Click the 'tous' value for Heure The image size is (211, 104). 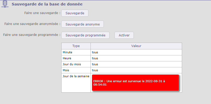coord(95,58)
